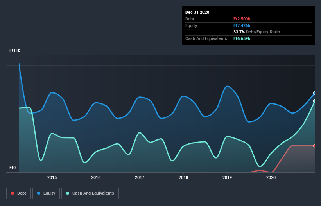
Task: Click the 2019 x-axis label
Action: [227, 177]
